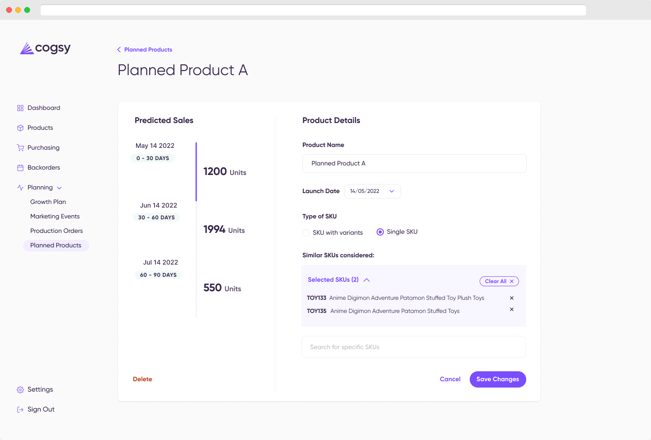The height and width of the screenshot is (440, 651).
Task: Open the Launch Date dropdown
Action: (x=373, y=191)
